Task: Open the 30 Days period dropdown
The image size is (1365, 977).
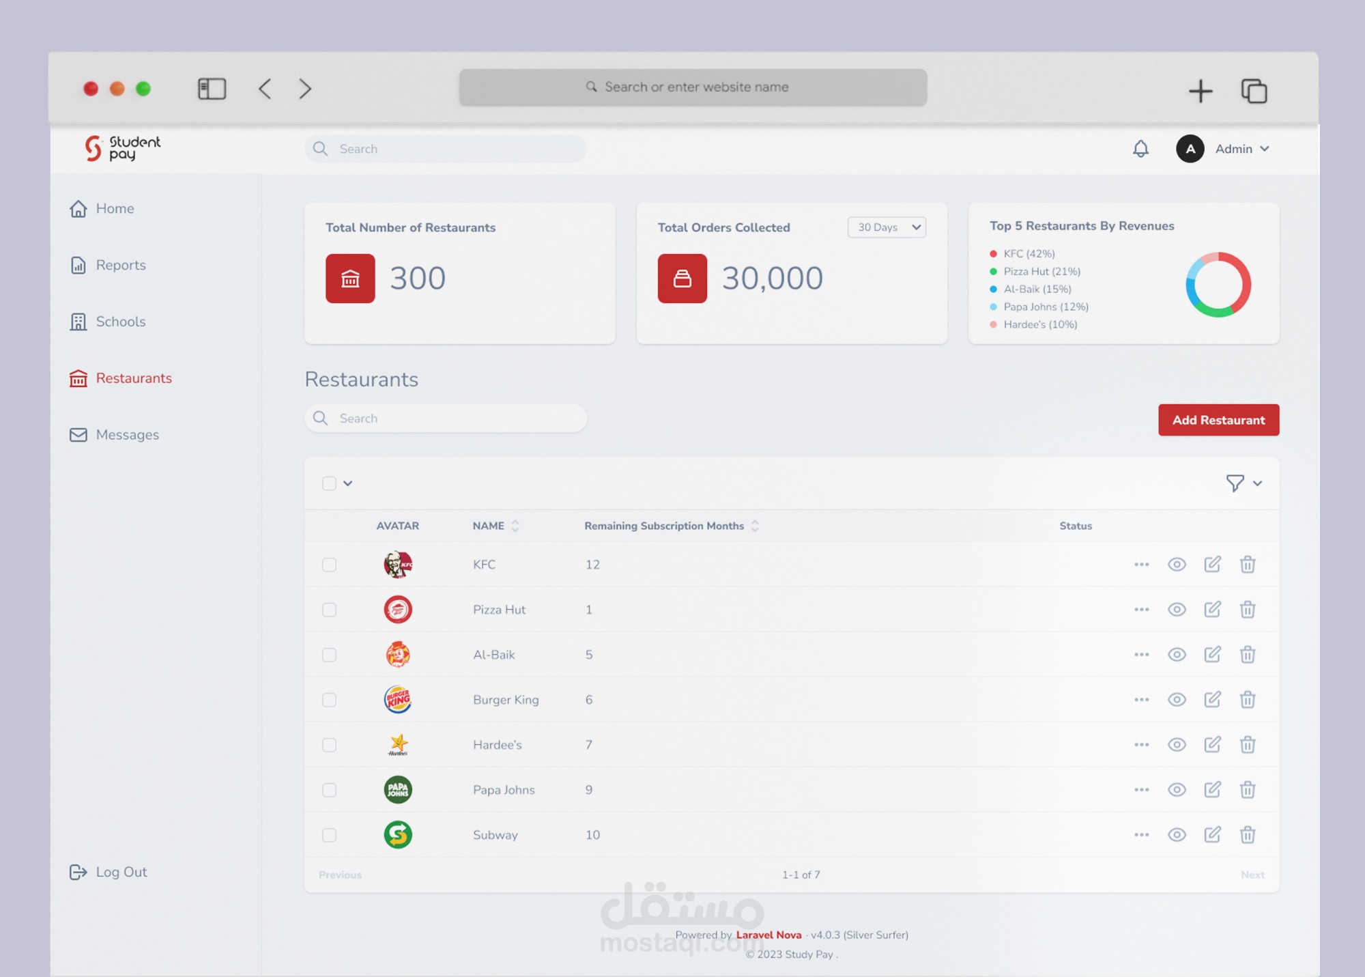Action: point(886,227)
